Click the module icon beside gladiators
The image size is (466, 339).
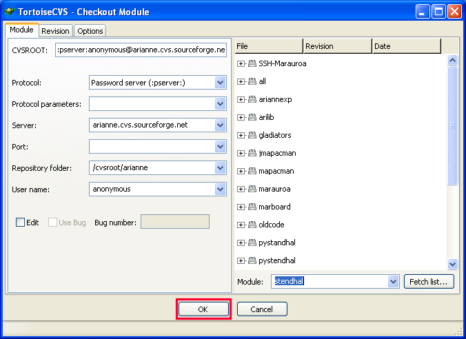(x=252, y=135)
